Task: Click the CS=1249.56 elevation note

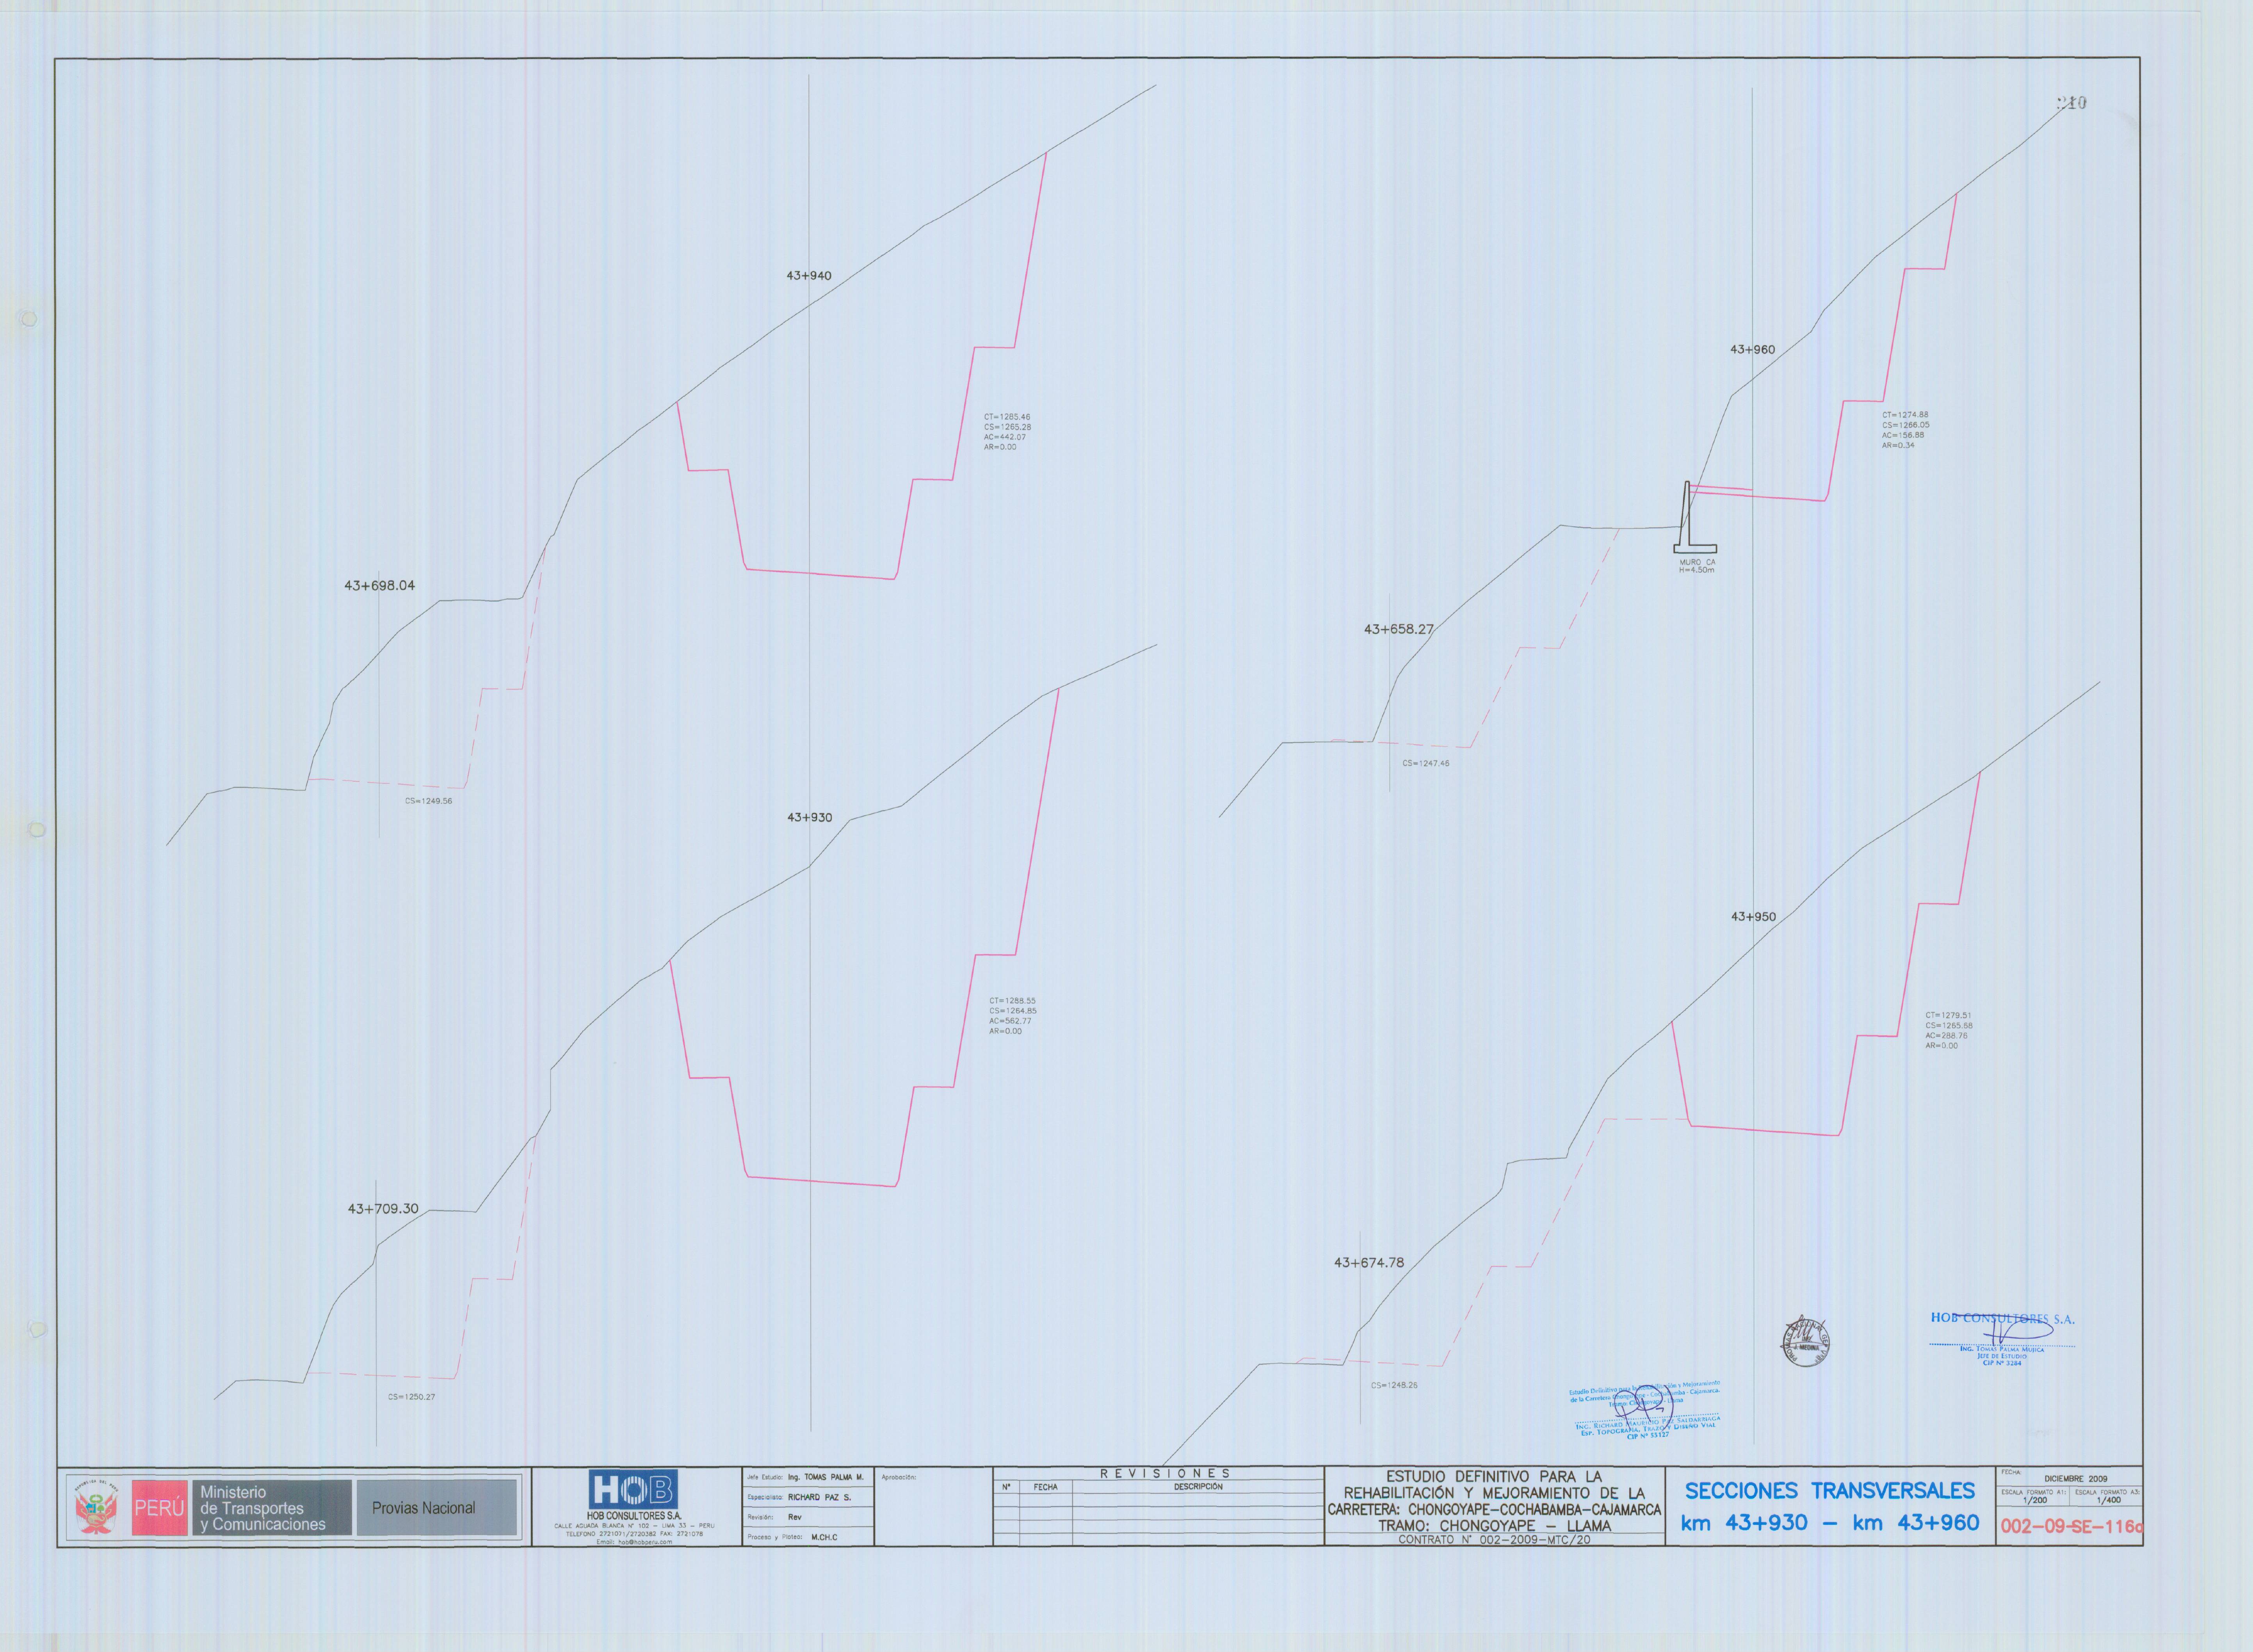Action: pos(428,801)
